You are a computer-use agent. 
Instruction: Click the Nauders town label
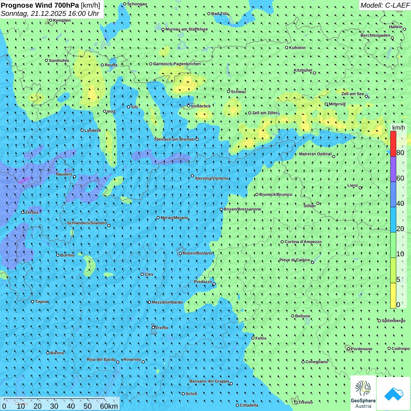click(x=64, y=174)
